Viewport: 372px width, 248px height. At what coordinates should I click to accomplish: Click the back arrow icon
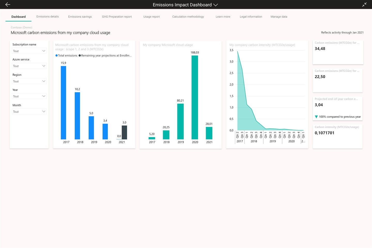[x=8, y=4]
